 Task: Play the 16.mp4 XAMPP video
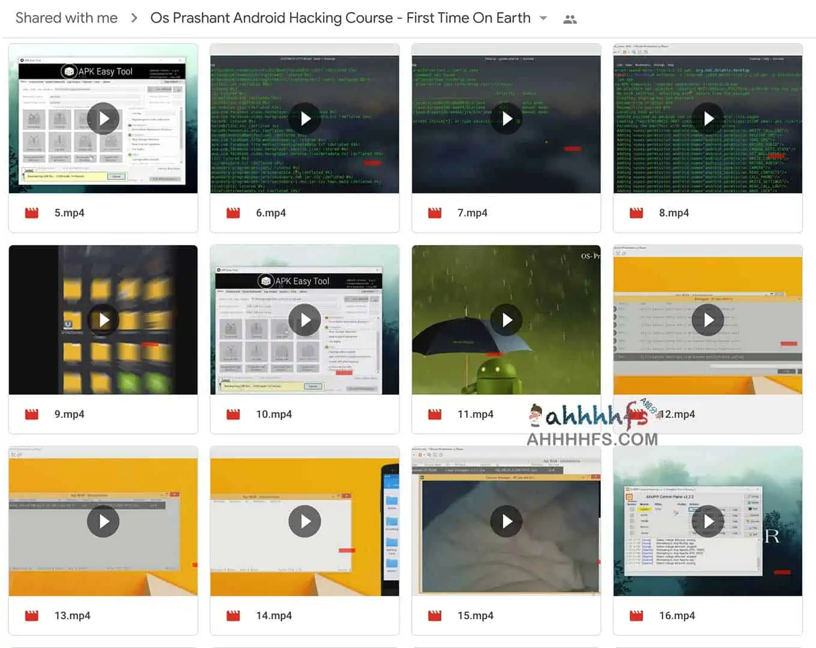(708, 521)
